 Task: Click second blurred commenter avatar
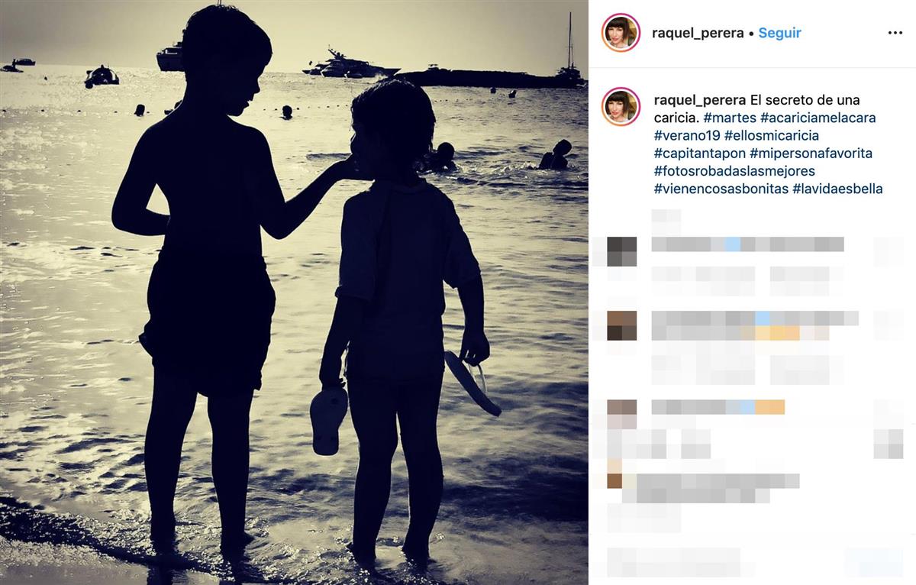click(x=621, y=325)
